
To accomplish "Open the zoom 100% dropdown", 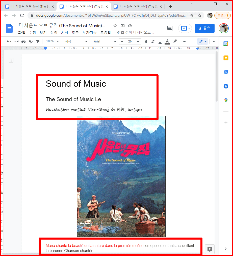I will (52, 41).
